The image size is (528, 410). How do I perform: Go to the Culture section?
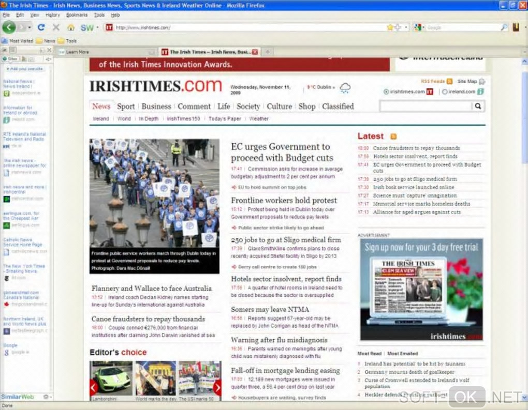[279, 107]
